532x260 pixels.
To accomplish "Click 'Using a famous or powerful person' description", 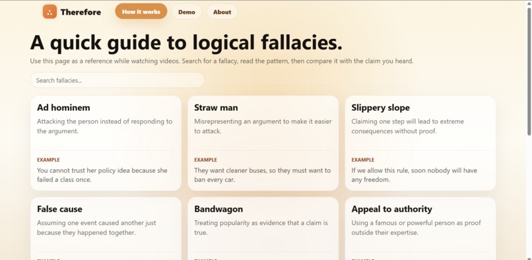I will pos(416,228).
